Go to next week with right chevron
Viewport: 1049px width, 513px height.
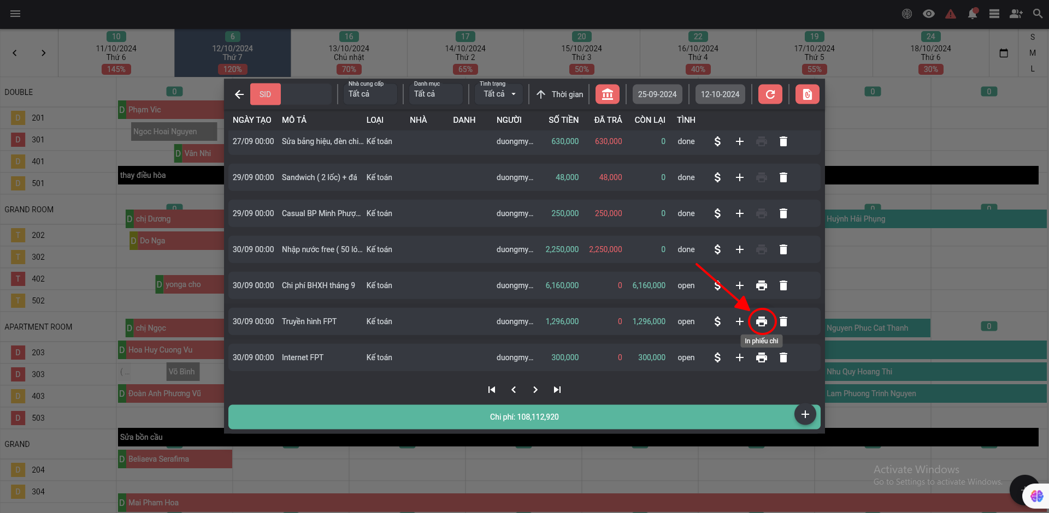coord(44,53)
